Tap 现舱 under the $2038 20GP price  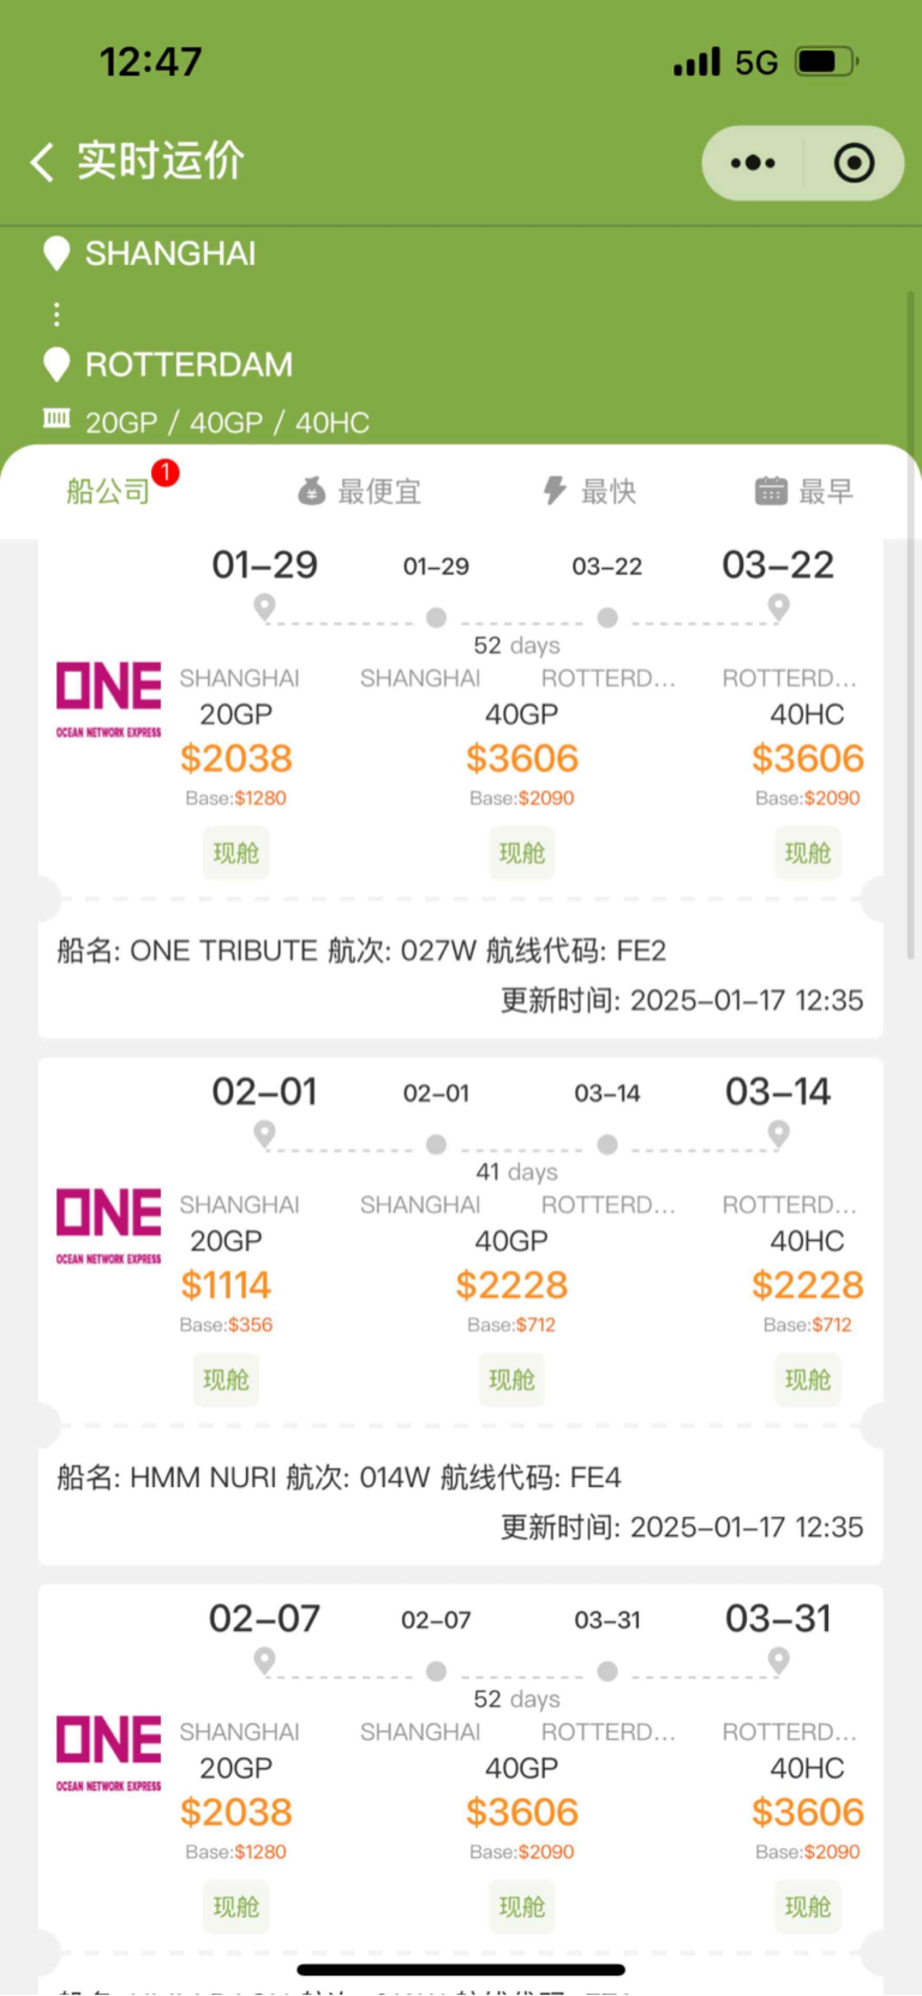236,853
